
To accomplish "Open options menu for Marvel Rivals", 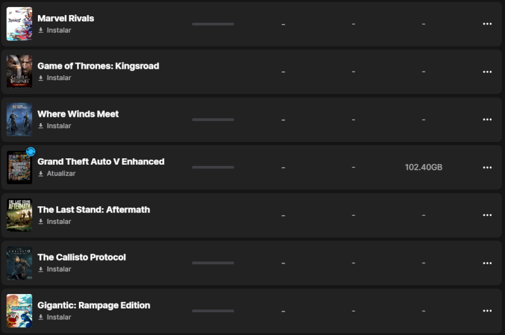I will click(487, 24).
